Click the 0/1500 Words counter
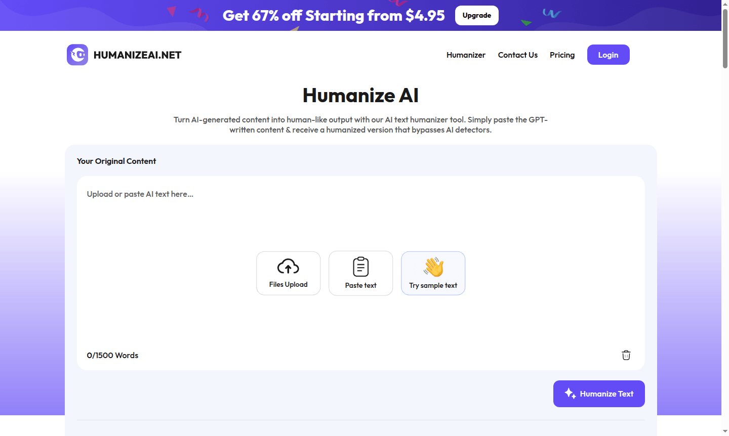The width and height of the screenshot is (729, 436). [112, 355]
